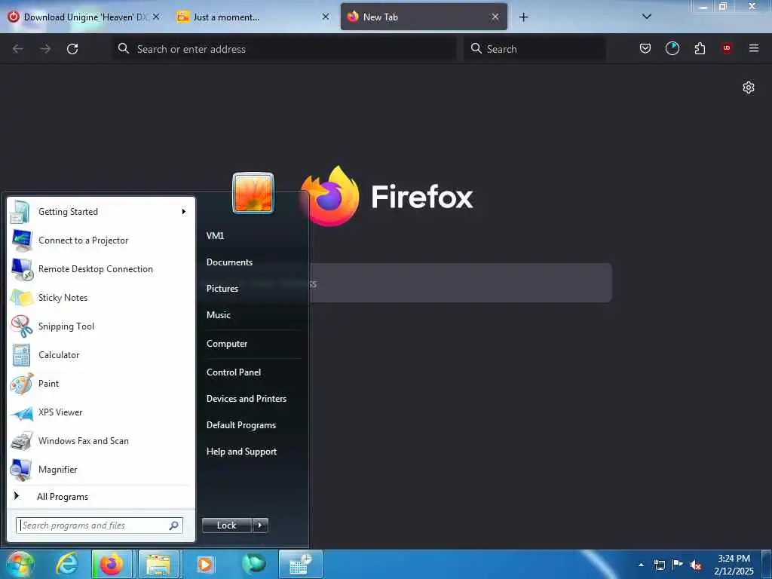Image resolution: width=772 pixels, height=579 pixels.
Task: Click the toolbar Search field
Action: [x=535, y=49]
